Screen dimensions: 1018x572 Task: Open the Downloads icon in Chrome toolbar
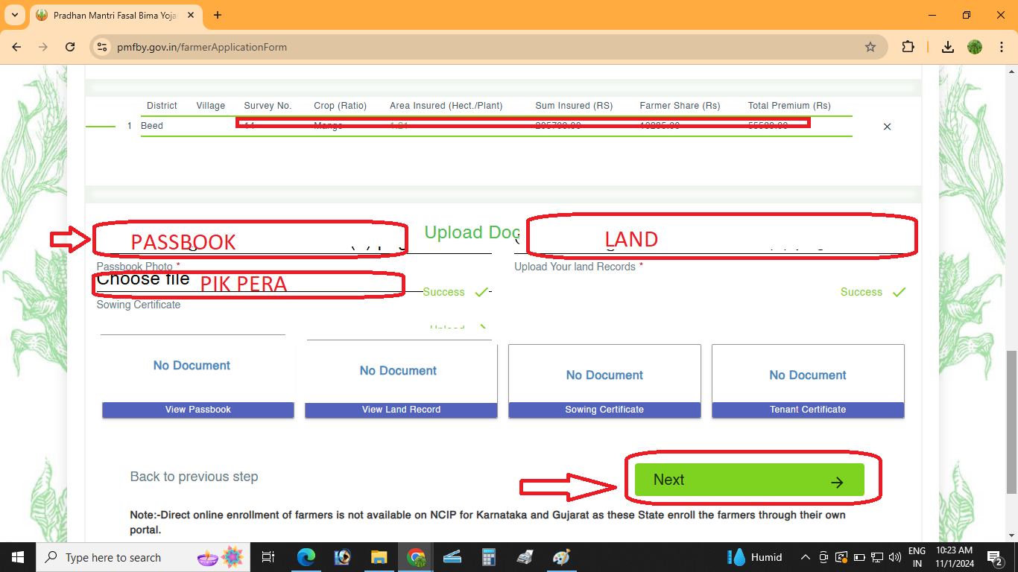point(947,46)
